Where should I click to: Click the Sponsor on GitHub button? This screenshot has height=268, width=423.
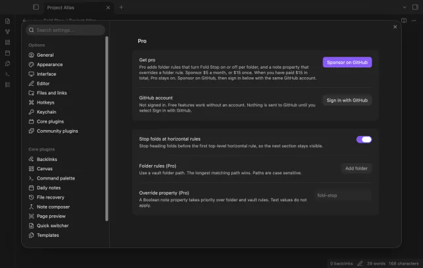point(347,62)
